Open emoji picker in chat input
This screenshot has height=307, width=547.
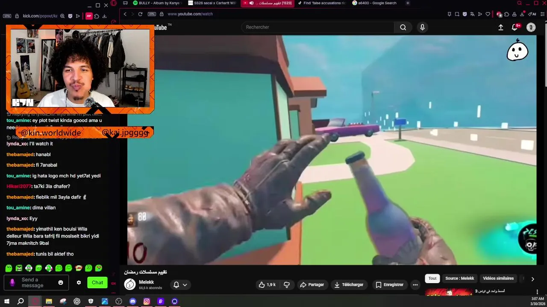coord(61,283)
